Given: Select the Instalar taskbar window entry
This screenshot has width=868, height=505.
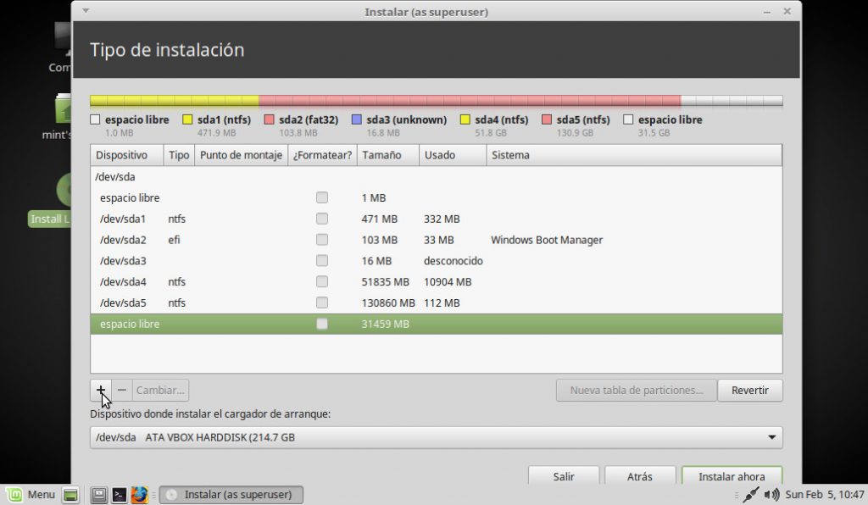Looking at the screenshot, I should point(231,495).
